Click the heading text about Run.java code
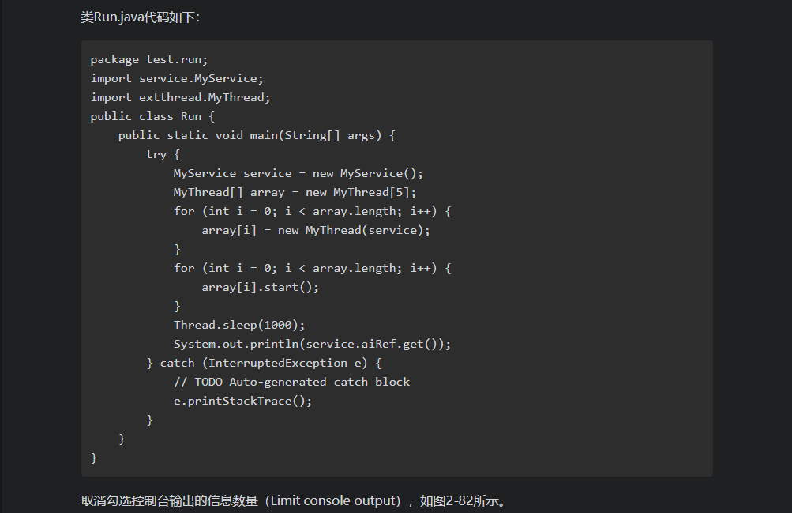The height and width of the screenshot is (513, 792). click(140, 17)
